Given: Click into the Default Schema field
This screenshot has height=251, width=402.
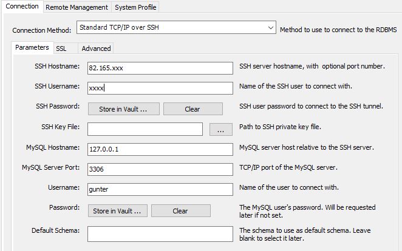Looking at the screenshot, I should tap(160, 234).
